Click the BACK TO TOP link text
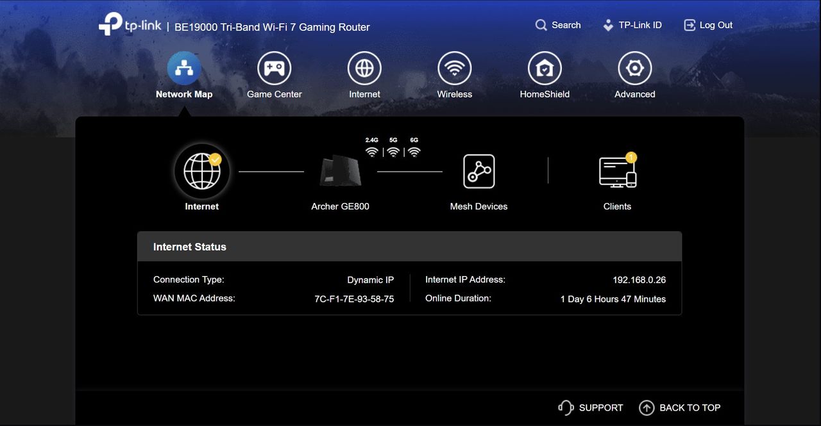 pyautogui.click(x=690, y=407)
